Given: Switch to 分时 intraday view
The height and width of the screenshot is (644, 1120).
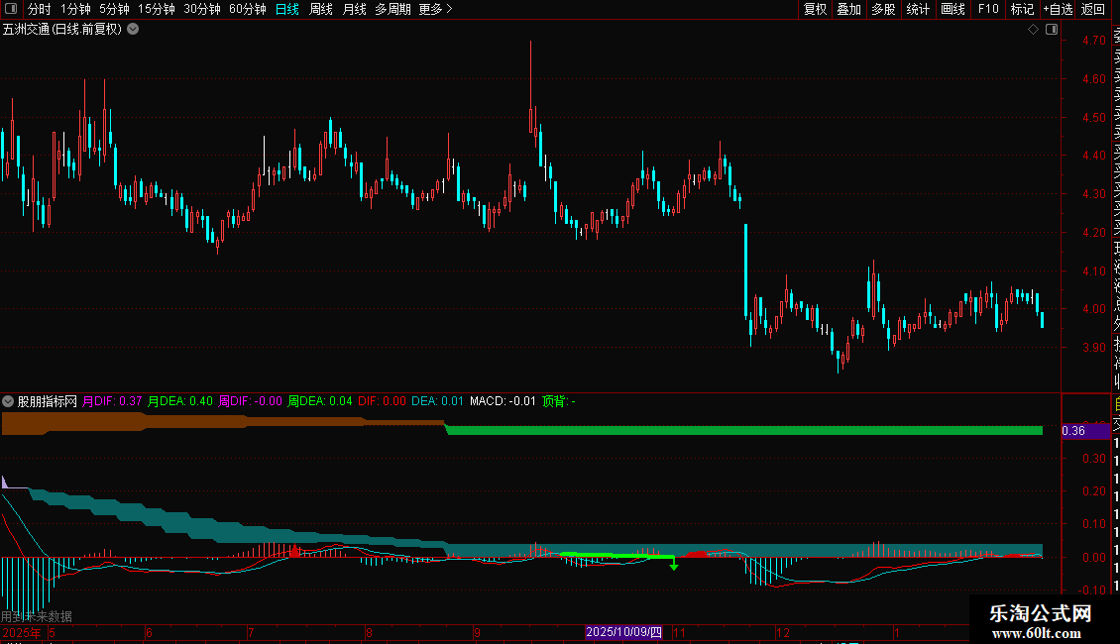Looking at the screenshot, I should click(40, 9).
